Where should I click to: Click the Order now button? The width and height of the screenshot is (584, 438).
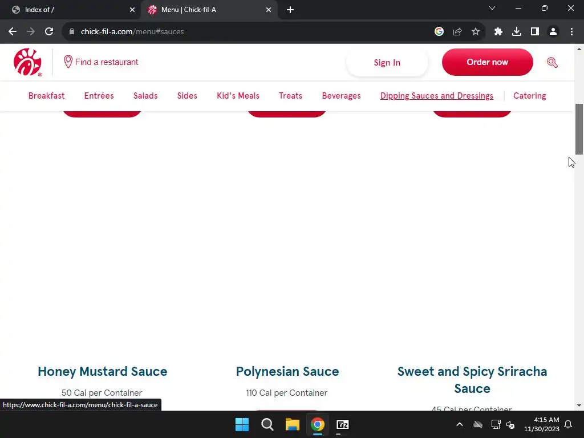[x=487, y=62]
